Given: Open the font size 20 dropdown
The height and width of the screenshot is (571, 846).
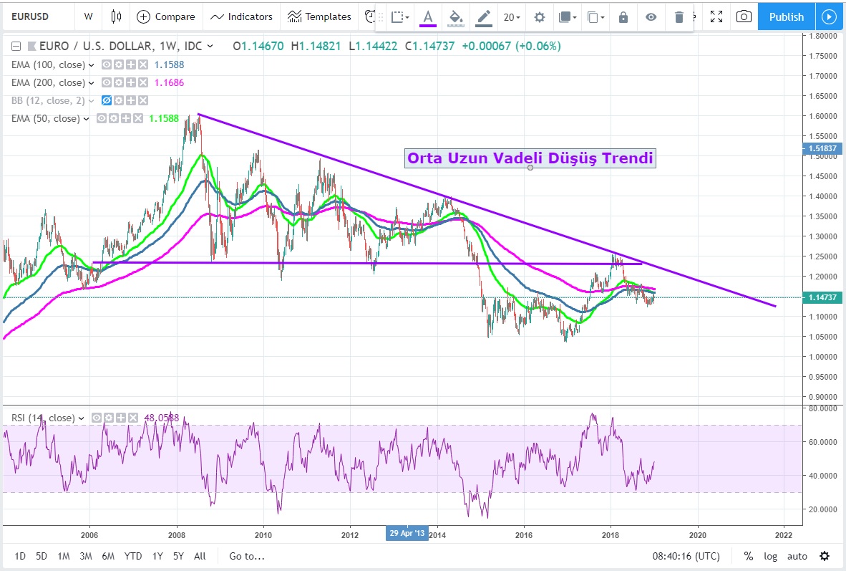Looking at the screenshot, I should pyautogui.click(x=512, y=17).
